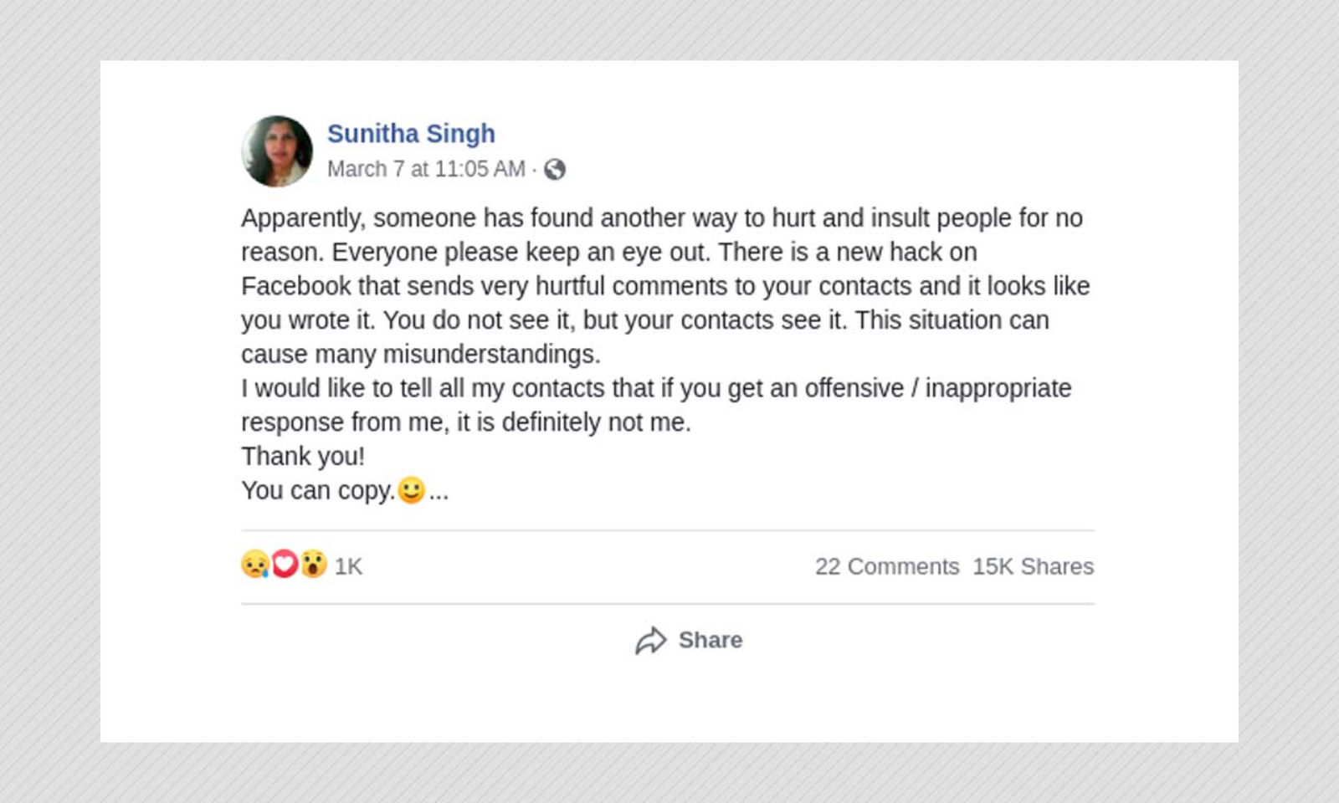This screenshot has height=803, width=1339.
Task: Click the public globe privacy icon
Action: click(x=555, y=170)
